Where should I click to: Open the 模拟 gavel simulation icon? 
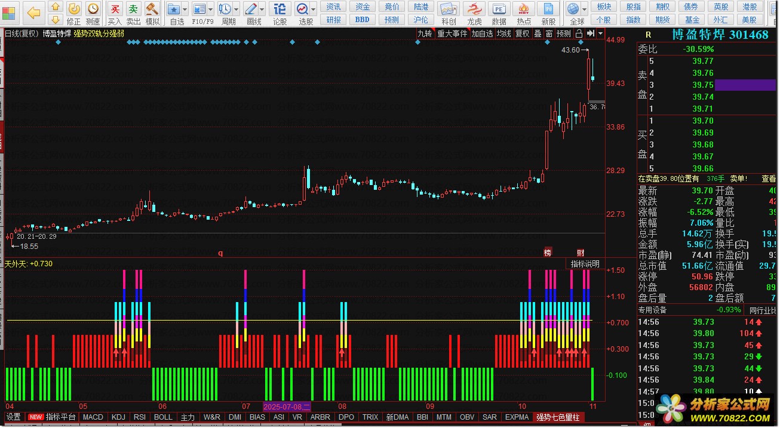[152, 13]
